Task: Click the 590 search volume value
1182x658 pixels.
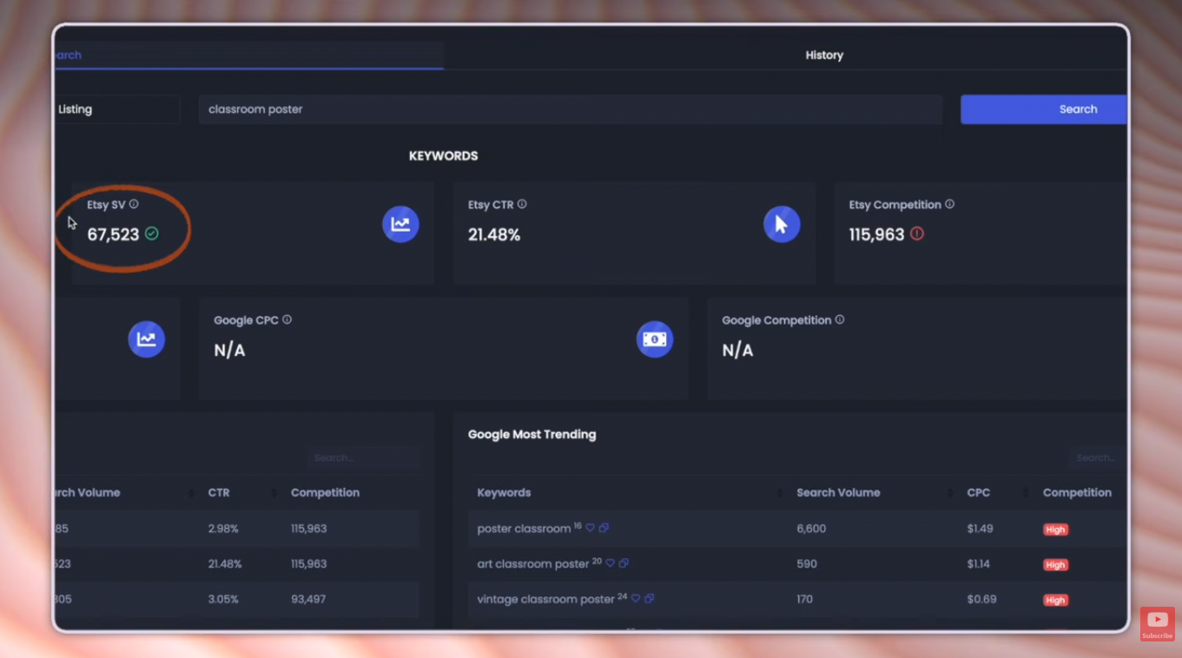Action: click(x=807, y=564)
